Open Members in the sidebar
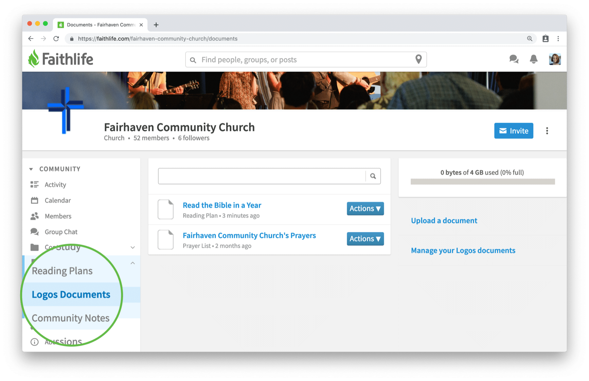Screen dimensions: 589x381 (58, 216)
